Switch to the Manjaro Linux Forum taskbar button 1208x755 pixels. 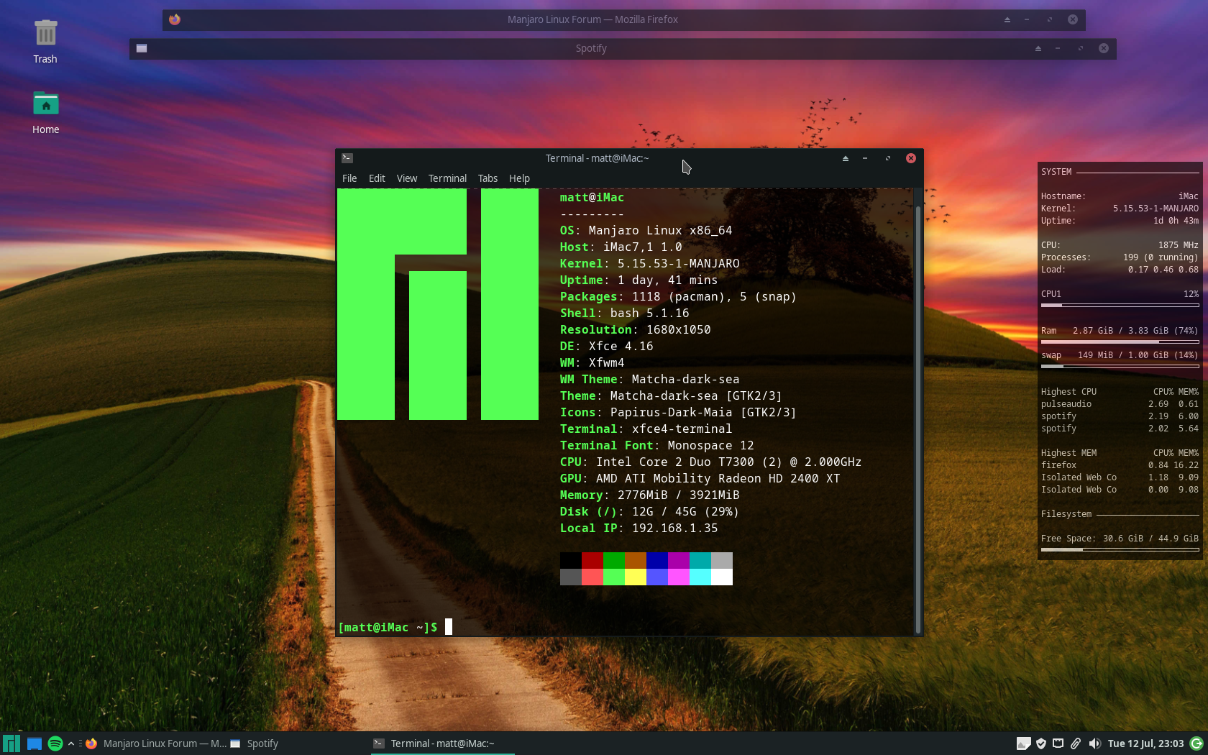coord(156,743)
